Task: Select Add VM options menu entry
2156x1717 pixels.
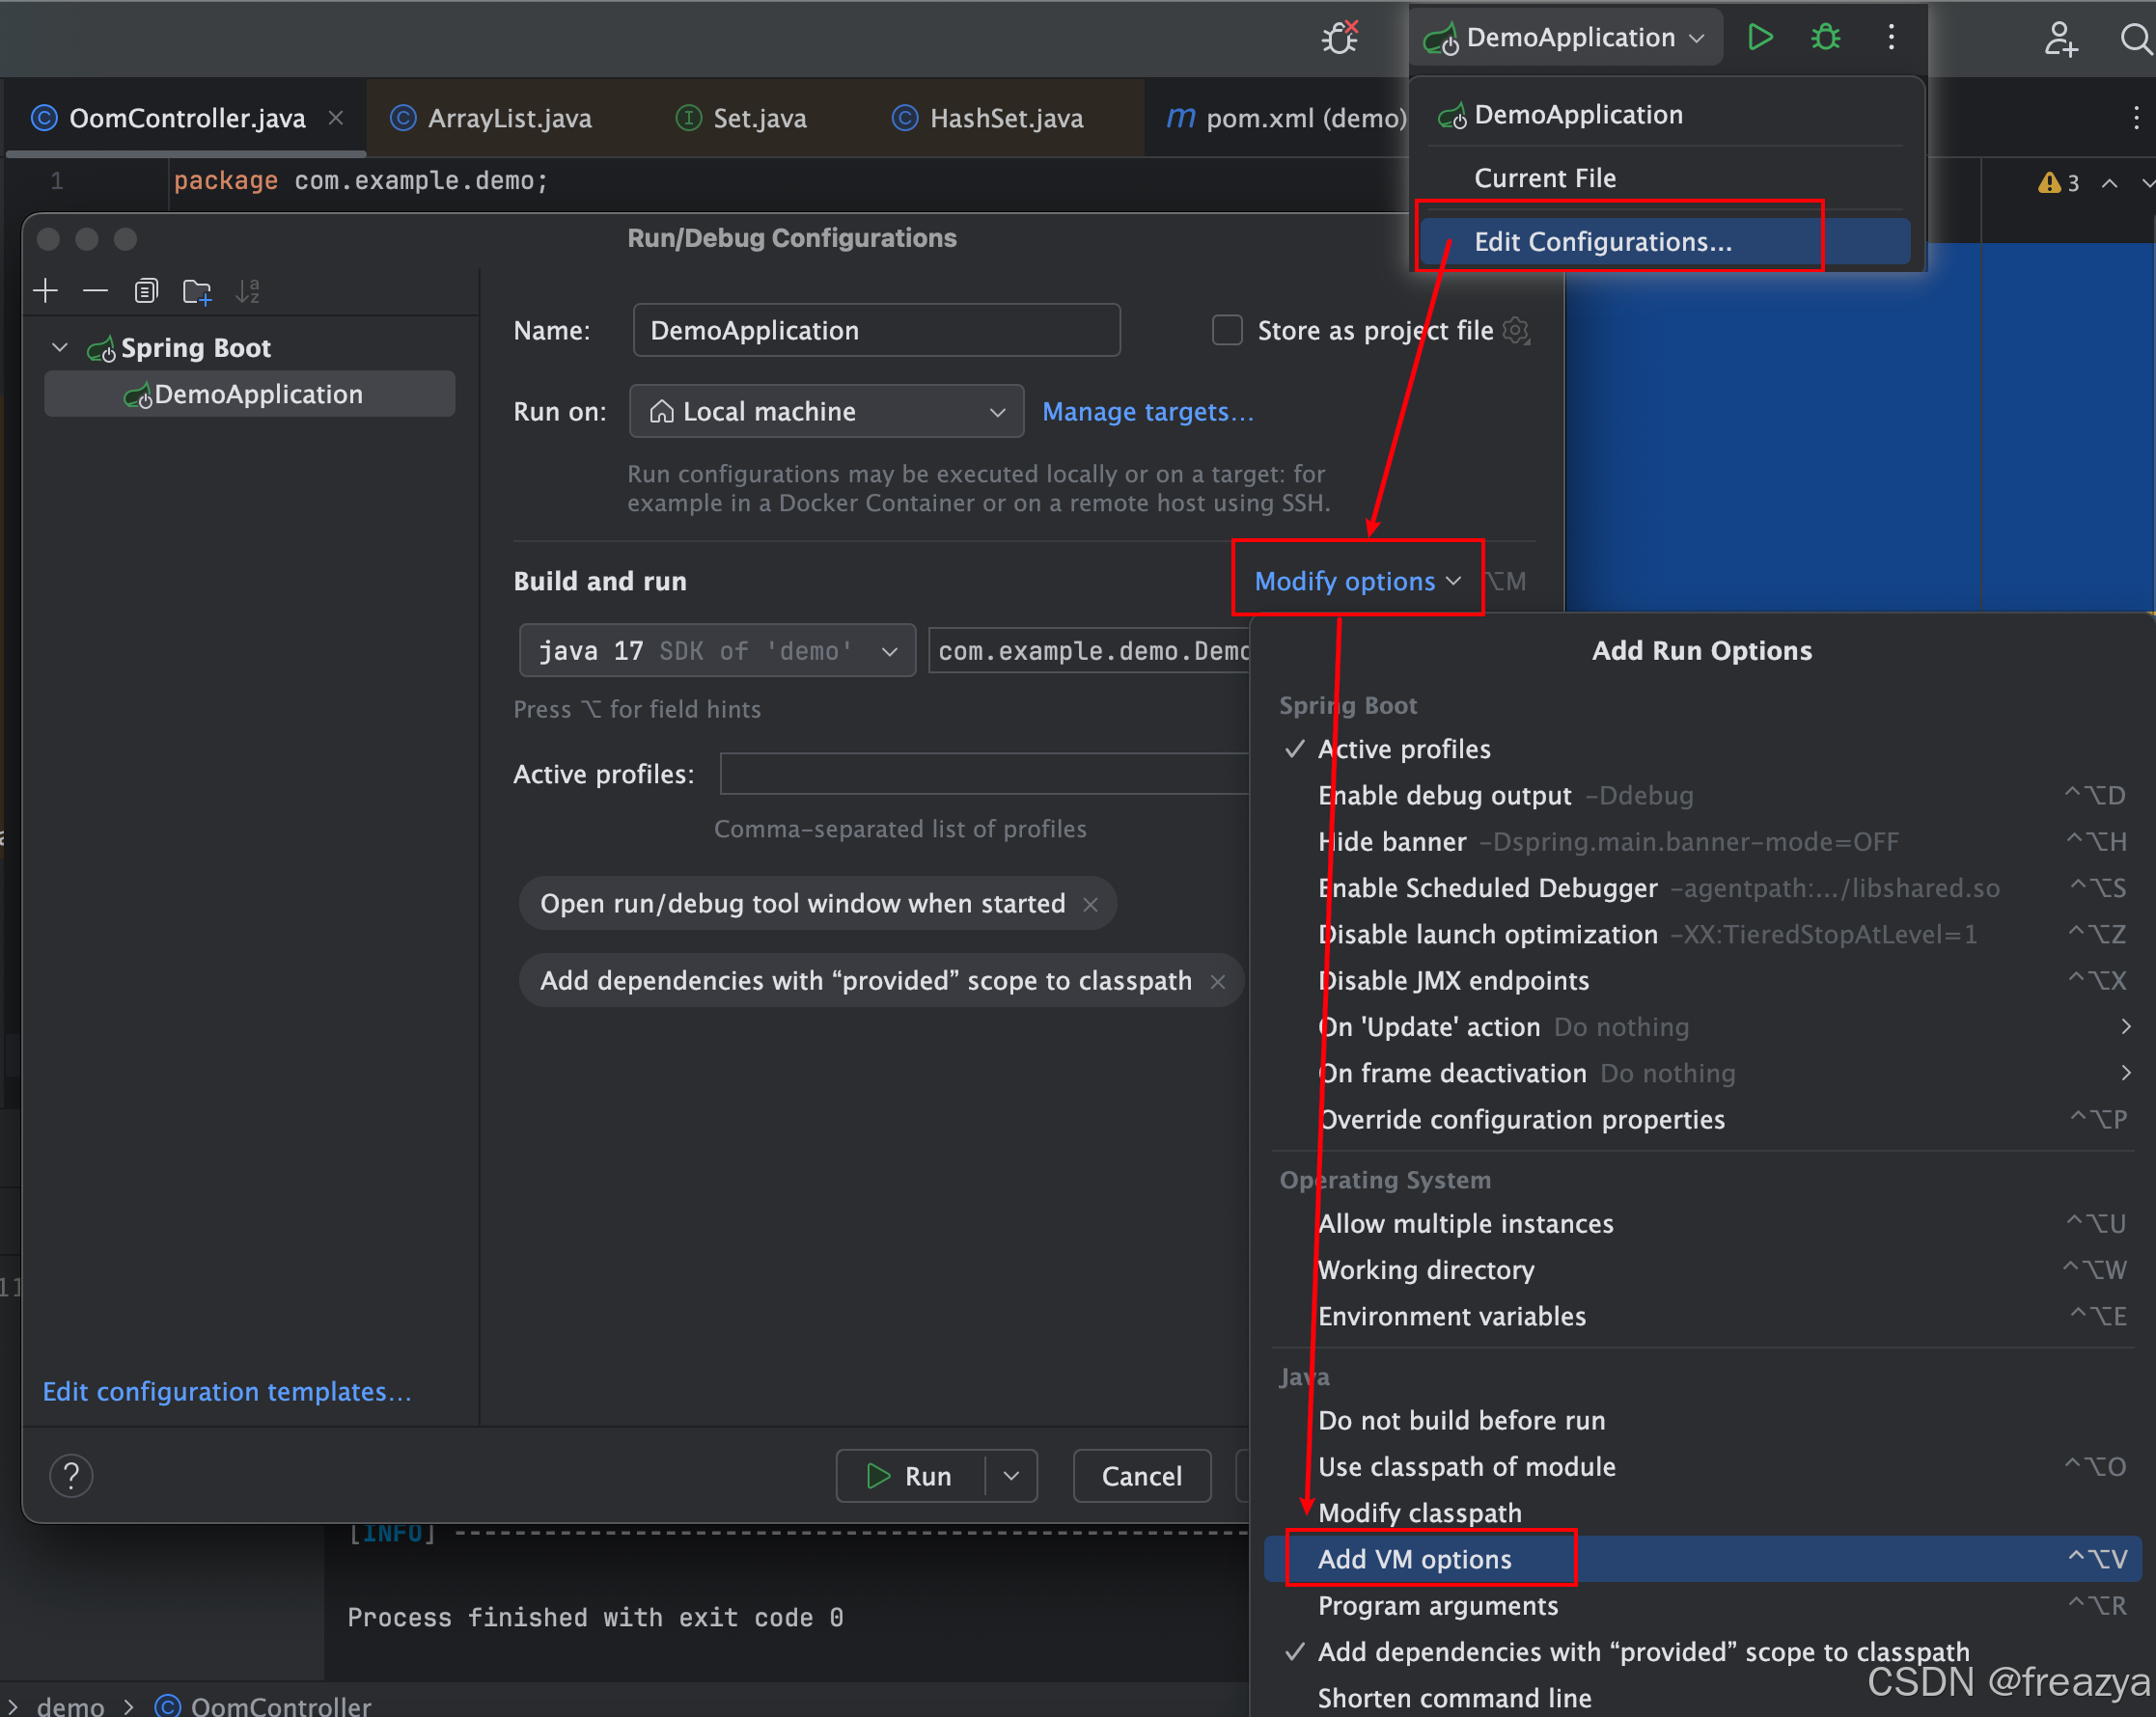Action: coord(1414,1558)
